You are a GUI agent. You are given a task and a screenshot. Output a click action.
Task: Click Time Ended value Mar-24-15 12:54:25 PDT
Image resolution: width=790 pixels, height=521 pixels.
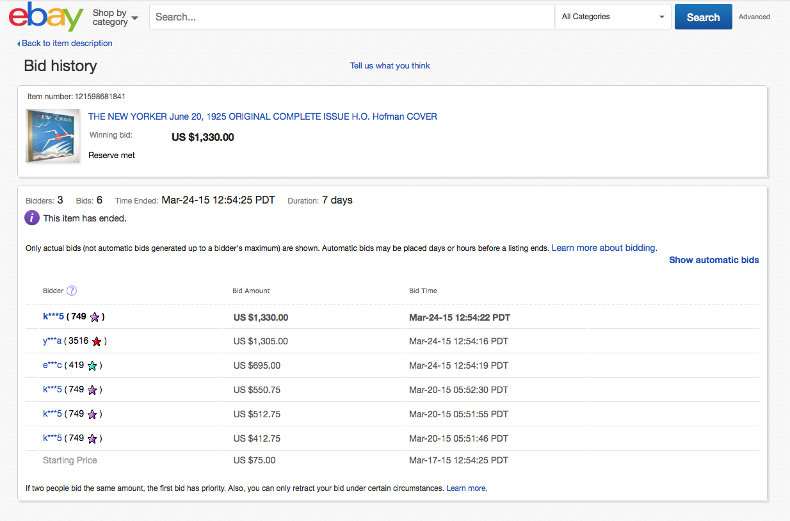(x=218, y=200)
